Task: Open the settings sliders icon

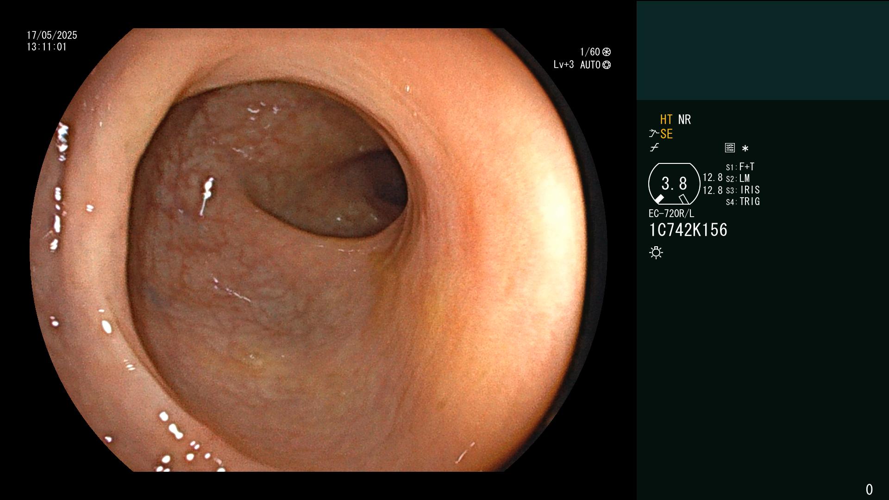Action: pos(730,148)
